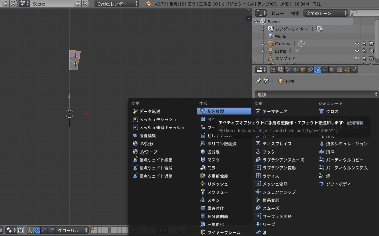Open the outliner ビュー menu
Image resolution: width=379 pixels, height=236 pixels.
tap(278, 13)
